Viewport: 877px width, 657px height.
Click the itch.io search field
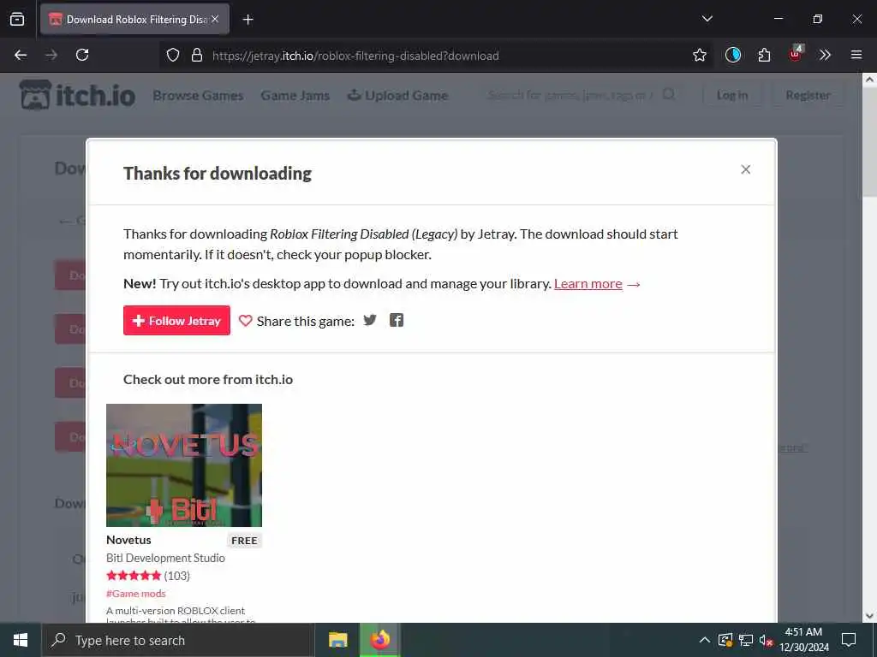pos(570,96)
